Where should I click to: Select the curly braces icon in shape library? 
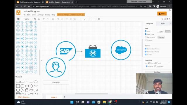[x=27, y=43]
